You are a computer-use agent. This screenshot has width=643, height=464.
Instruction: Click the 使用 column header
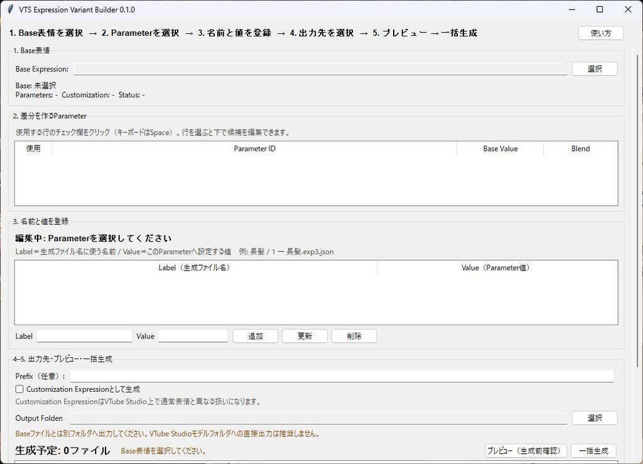pyautogui.click(x=33, y=148)
